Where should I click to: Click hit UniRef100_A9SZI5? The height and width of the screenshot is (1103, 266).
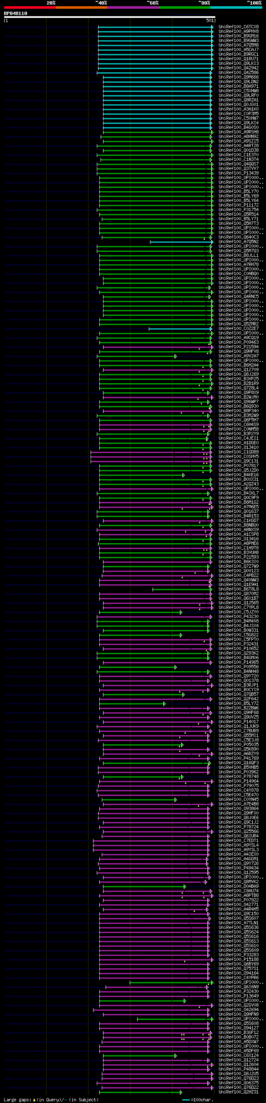pos(239,141)
